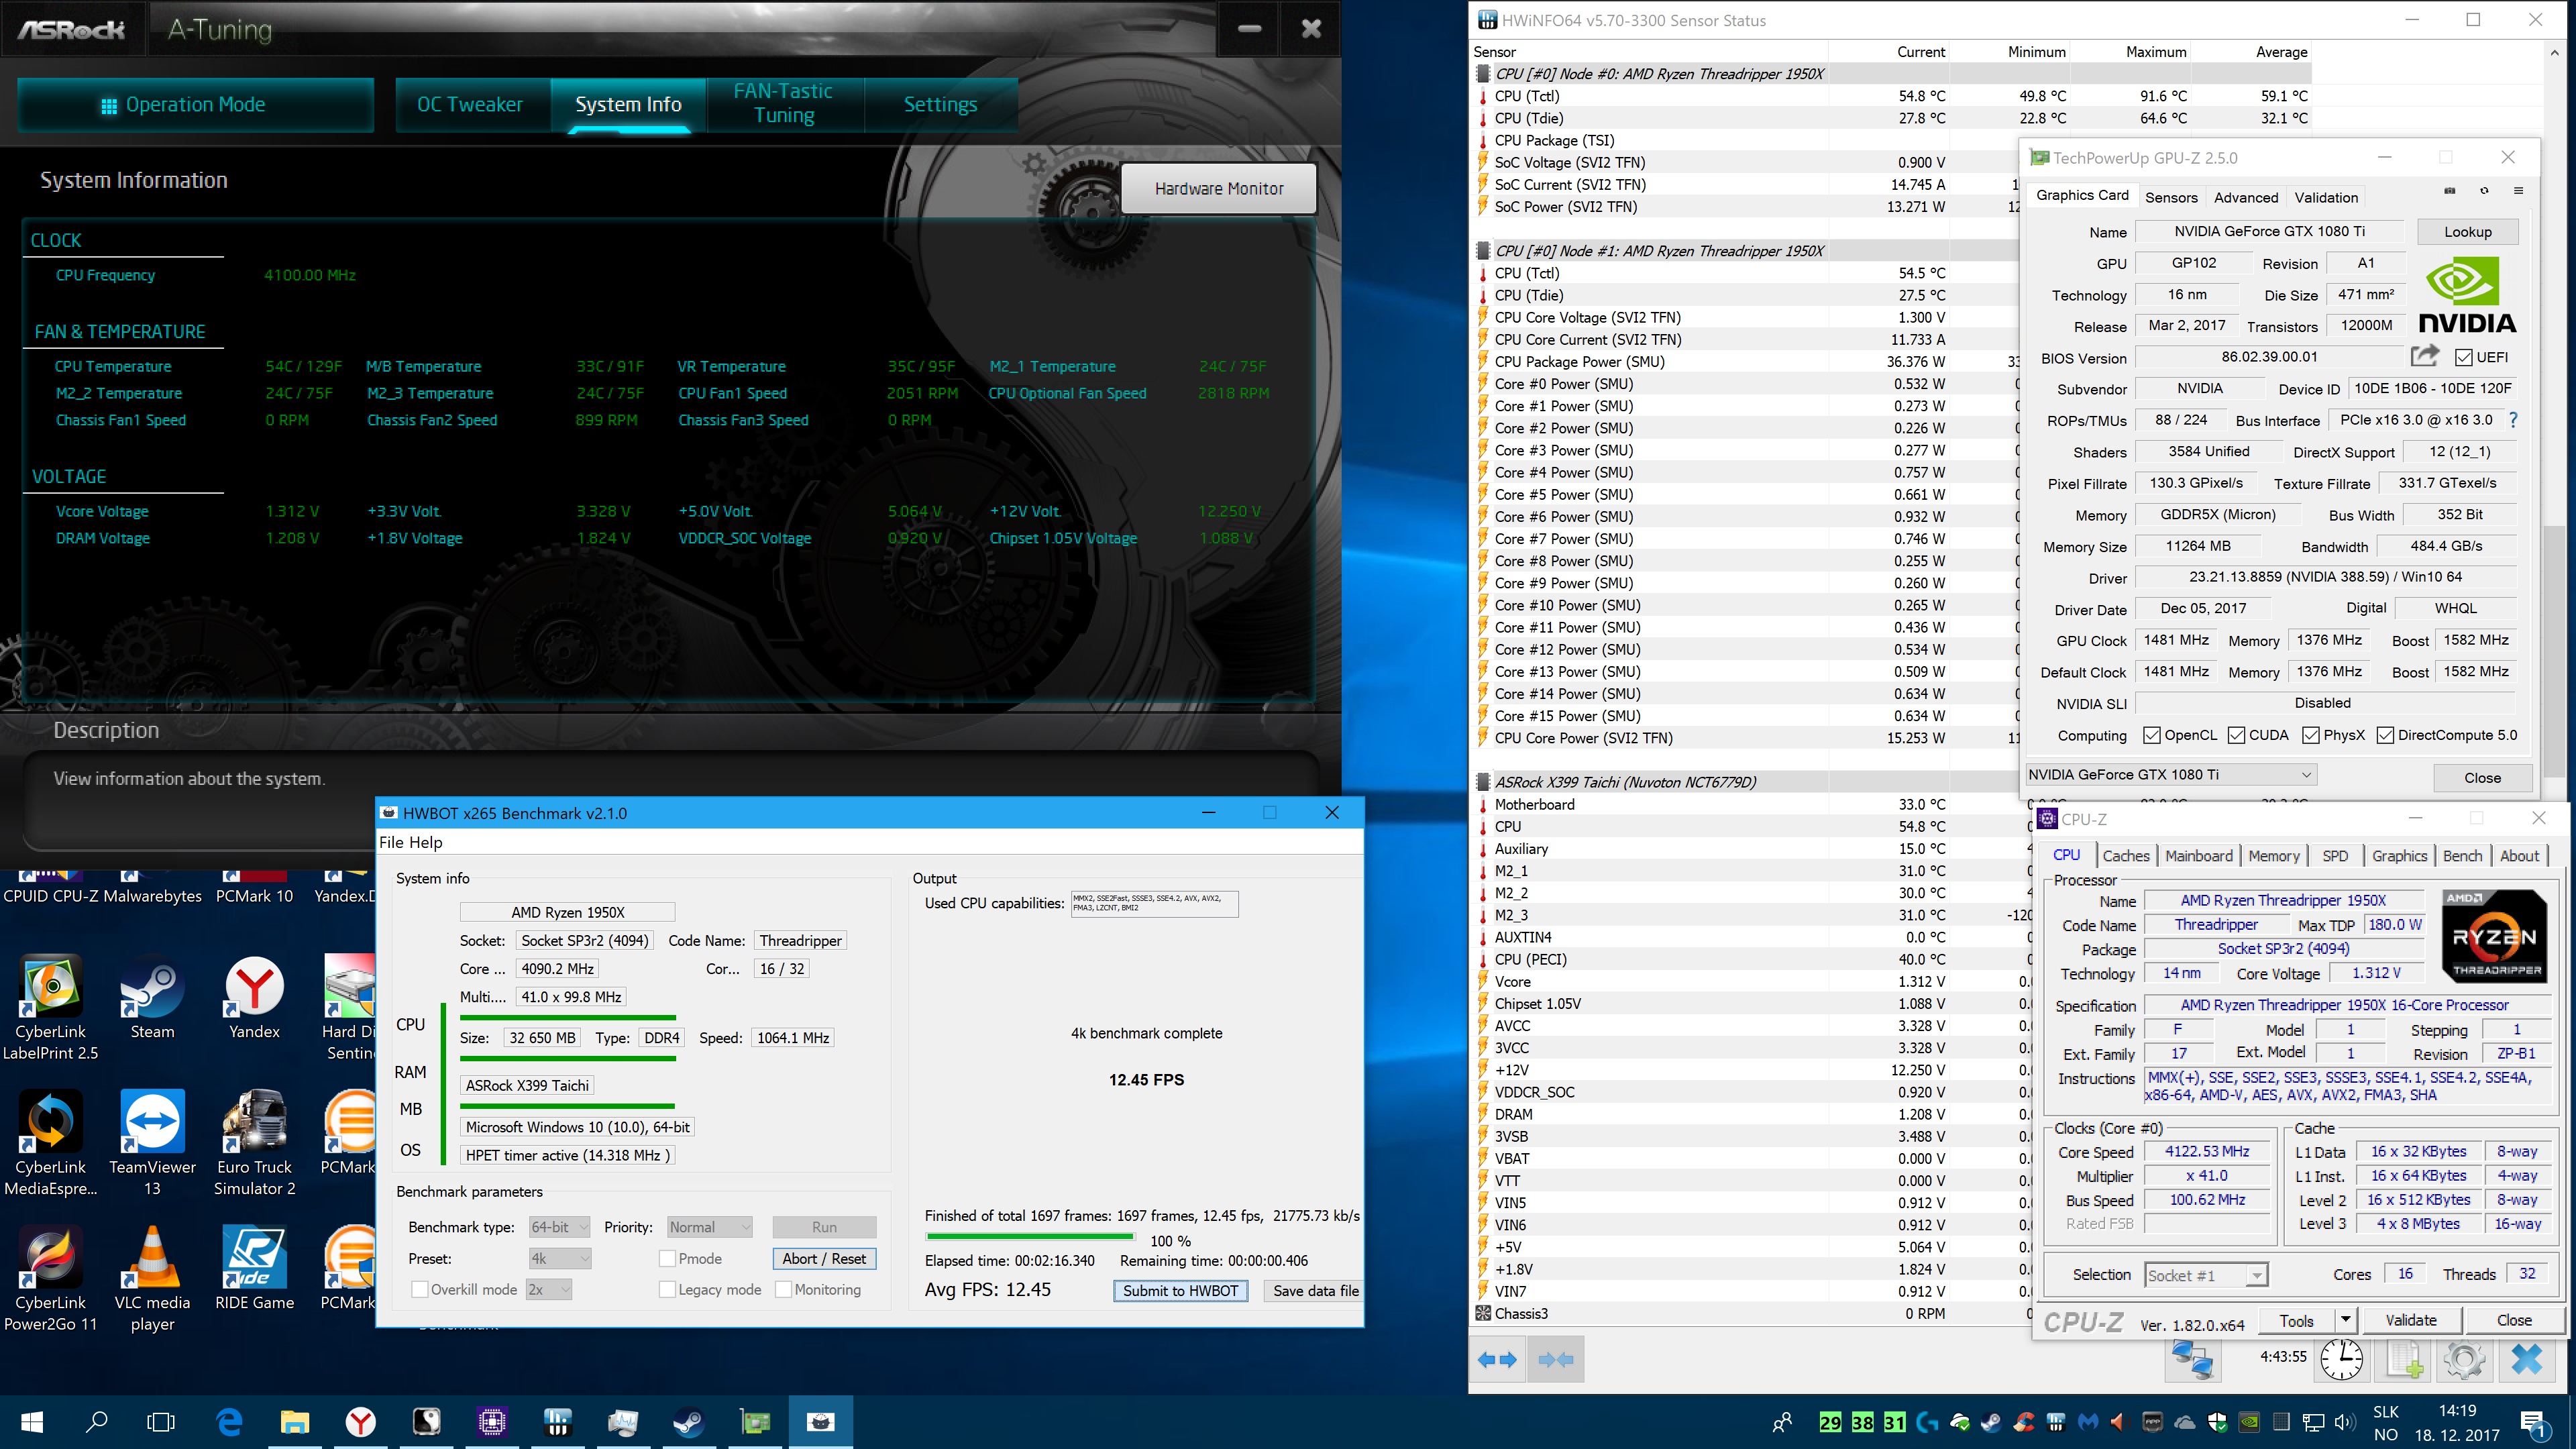Open RIDE Game desktop shortcut
The width and height of the screenshot is (2576, 1449).
pos(254,1268)
